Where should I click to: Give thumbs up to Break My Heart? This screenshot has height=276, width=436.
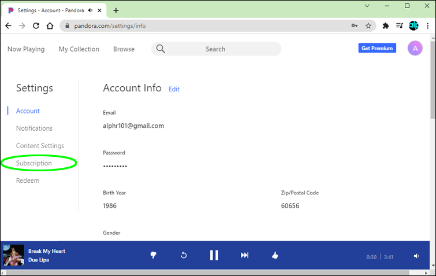[x=275, y=255]
